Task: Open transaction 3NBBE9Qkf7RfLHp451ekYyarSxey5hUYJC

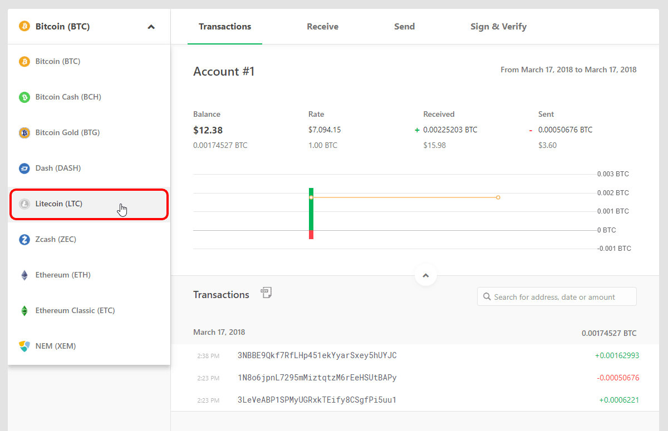Action: pos(317,355)
